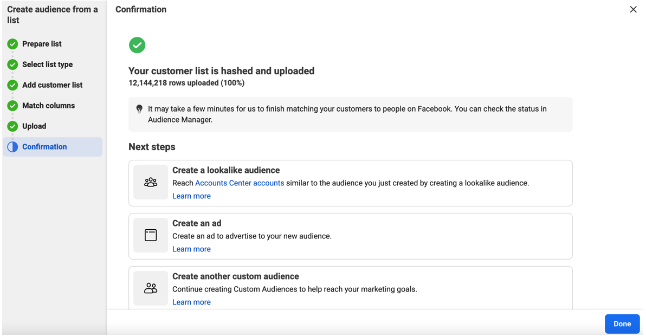Viewport: 646px width, 336px height.
Task: Click green checkmark beside Add customer list
Action: coord(13,85)
